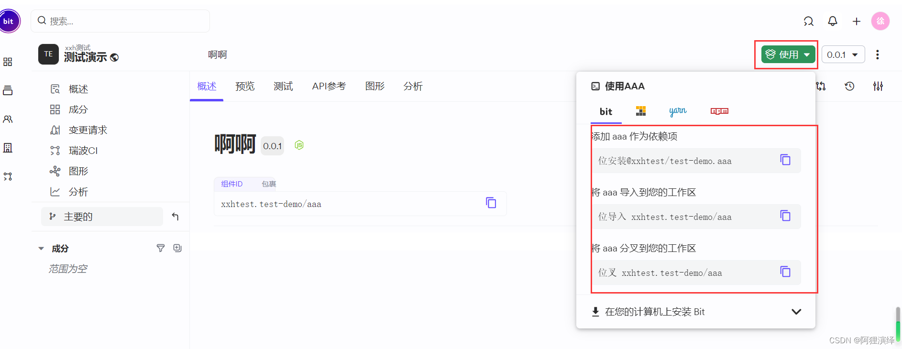Open the history clock icon
Screen dimensions: 902x349
click(x=849, y=86)
